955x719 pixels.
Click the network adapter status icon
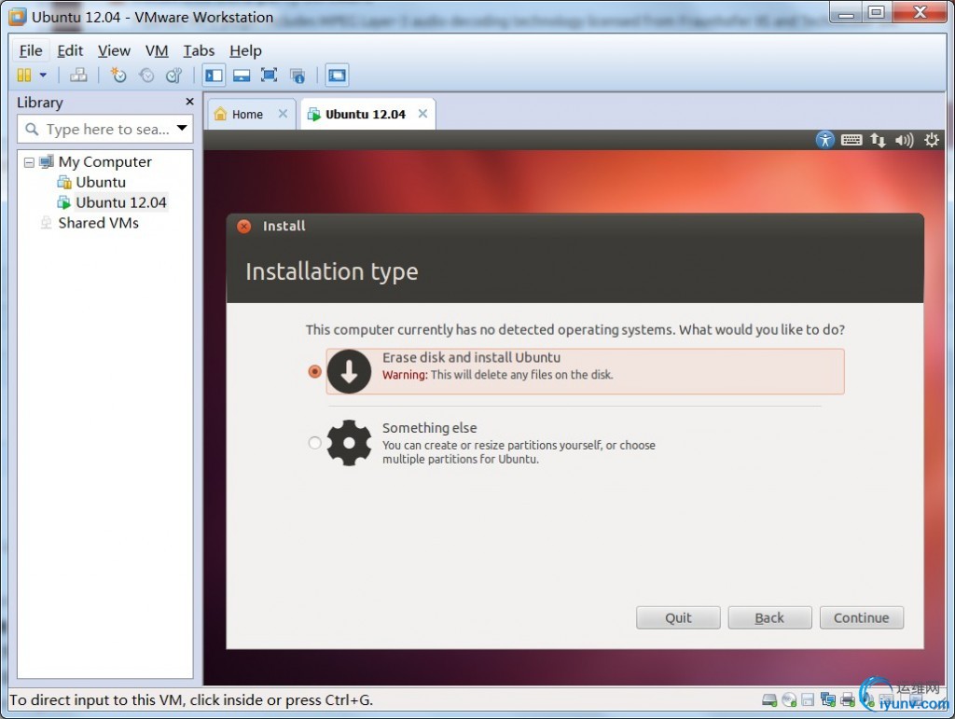pyautogui.click(x=828, y=700)
